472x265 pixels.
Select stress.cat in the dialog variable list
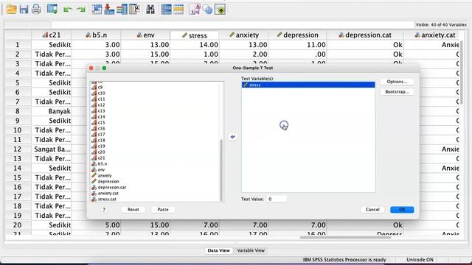click(x=107, y=199)
